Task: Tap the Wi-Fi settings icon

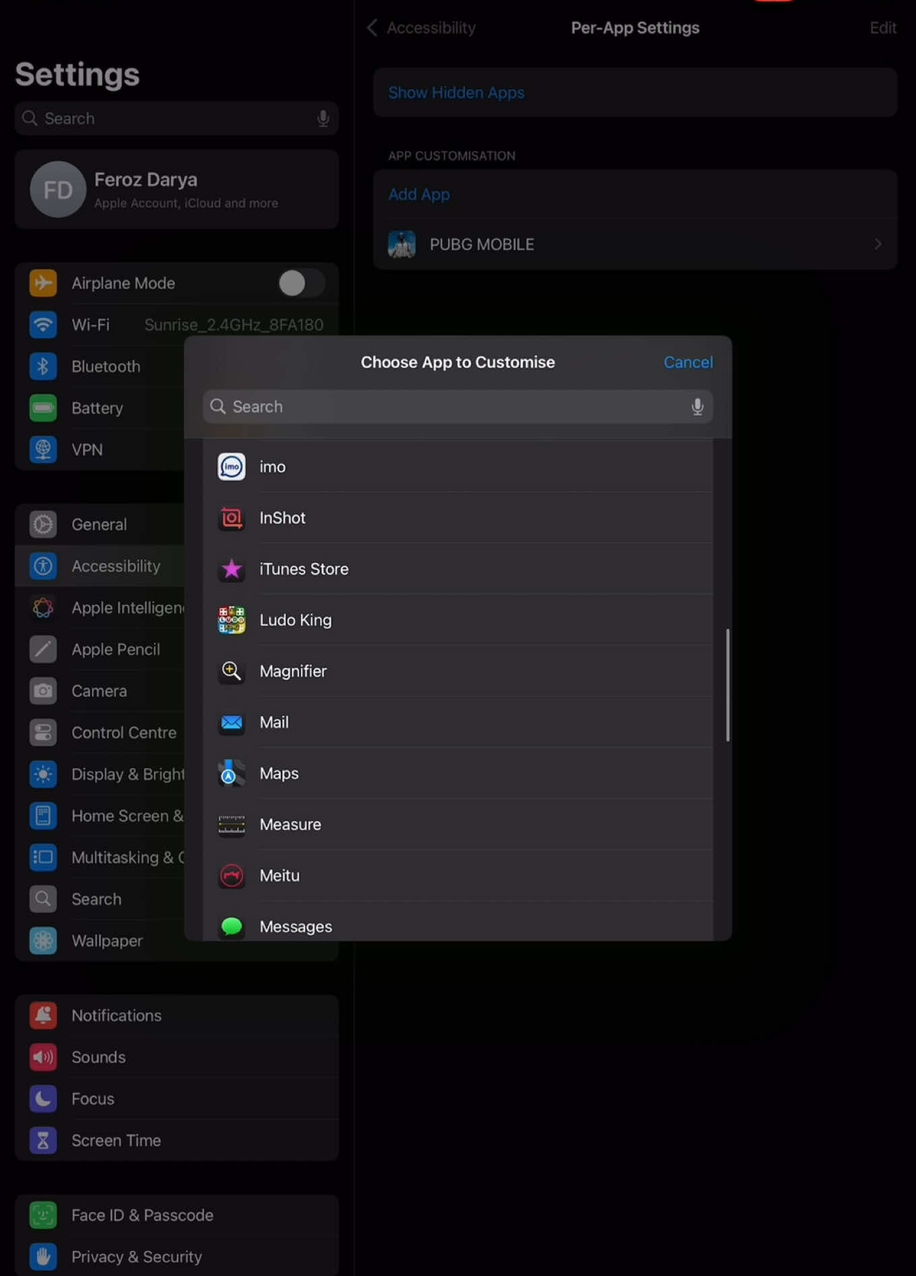Action: tap(43, 325)
